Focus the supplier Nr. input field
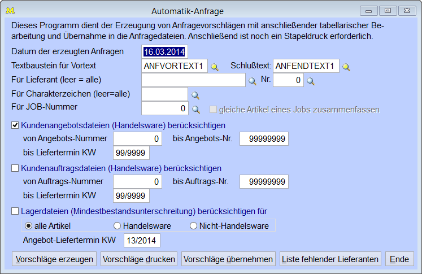The height and width of the screenshot is (274, 422). click(x=288, y=80)
